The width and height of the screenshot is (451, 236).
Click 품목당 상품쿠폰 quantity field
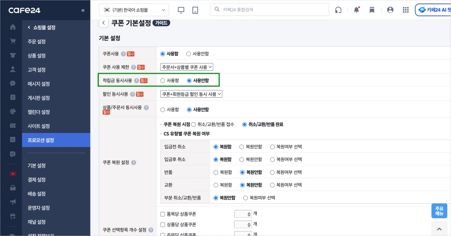[243, 214]
